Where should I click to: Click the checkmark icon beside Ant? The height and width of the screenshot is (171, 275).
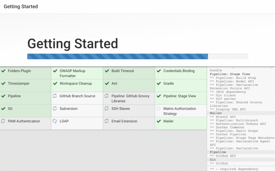(x=107, y=84)
